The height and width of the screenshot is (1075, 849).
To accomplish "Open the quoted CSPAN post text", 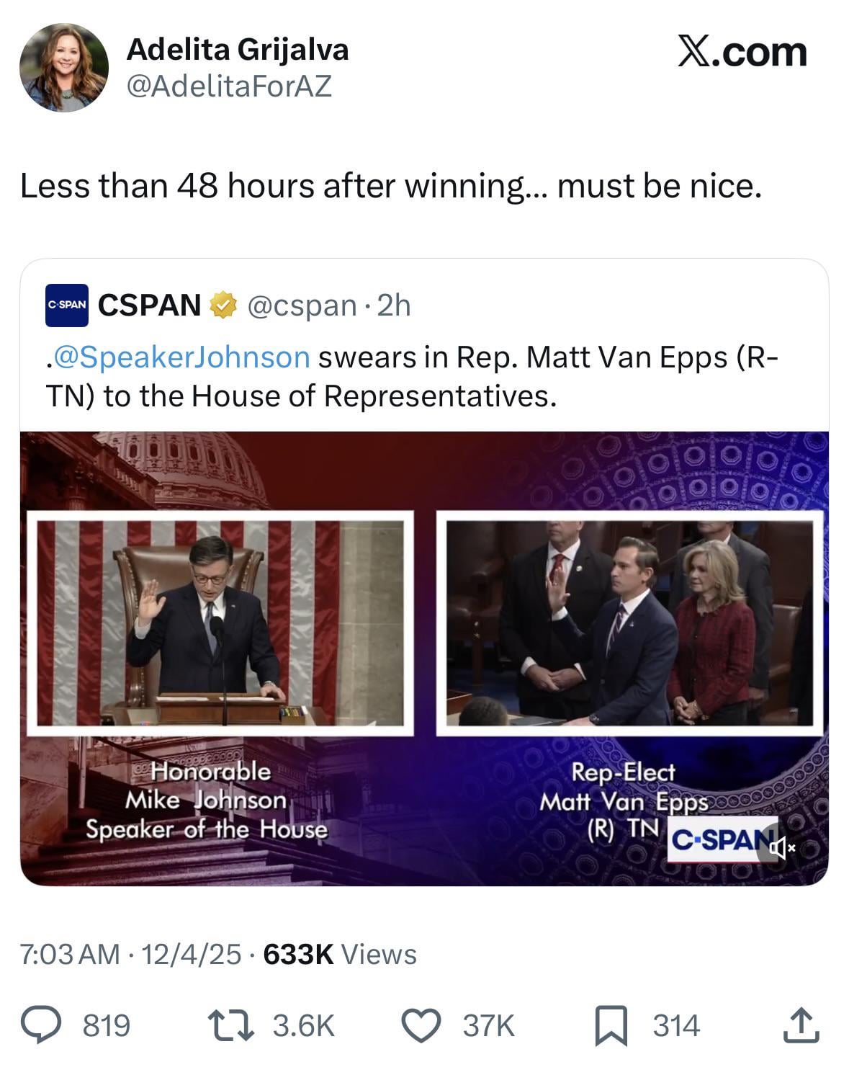I will 411,376.
